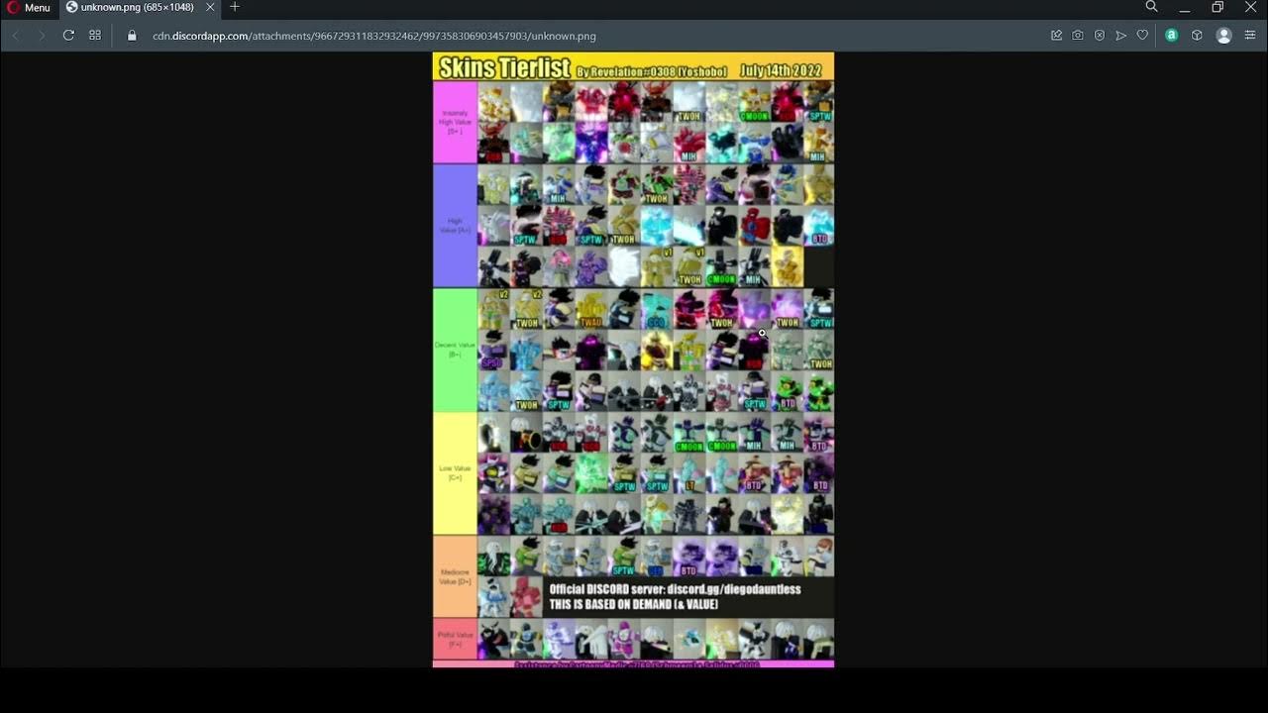Take a snapshot with the camera icon
Image resolution: width=1268 pixels, height=713 pixels.
tap(1078, 36)
